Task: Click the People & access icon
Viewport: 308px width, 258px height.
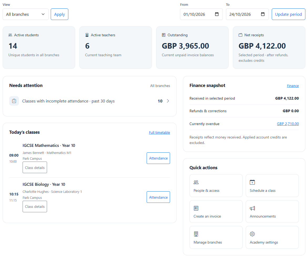Action: [x=196, y=182]
